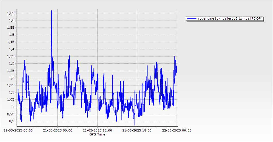Click the 'GPS Time' axis title
The width and height of the screenshot is (273, 142).
coord(97,134)
